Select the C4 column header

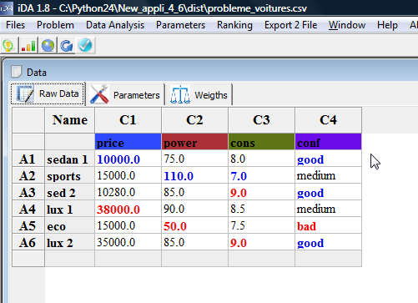(x=329, y=120)
